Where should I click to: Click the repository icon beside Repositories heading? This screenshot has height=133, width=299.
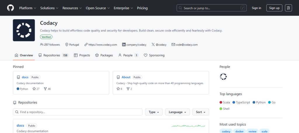coord(15,103)
